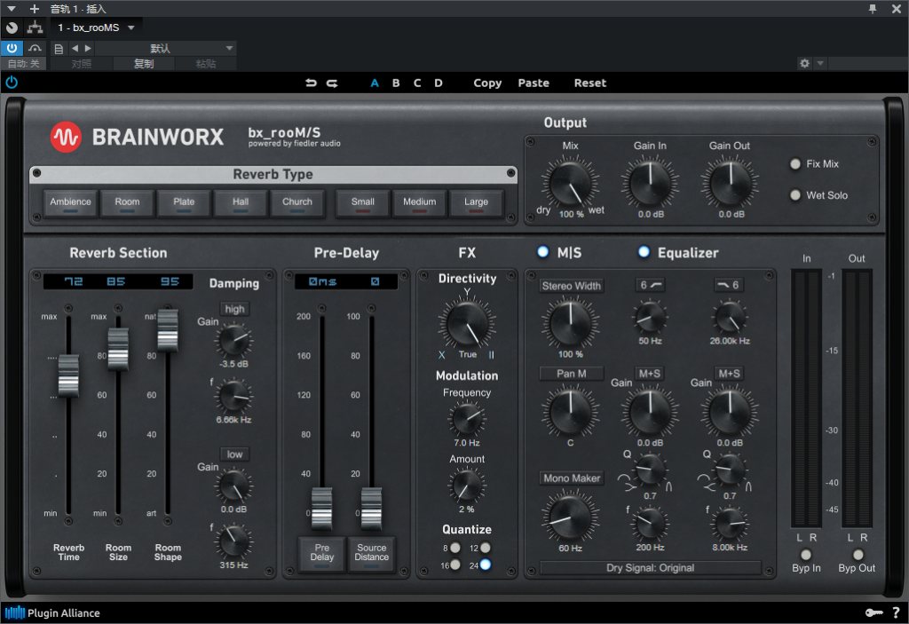909x624 pixels.
Task: Expand the arrow next to gear icon
Action: pyautogui.click(x=819, y=63)
